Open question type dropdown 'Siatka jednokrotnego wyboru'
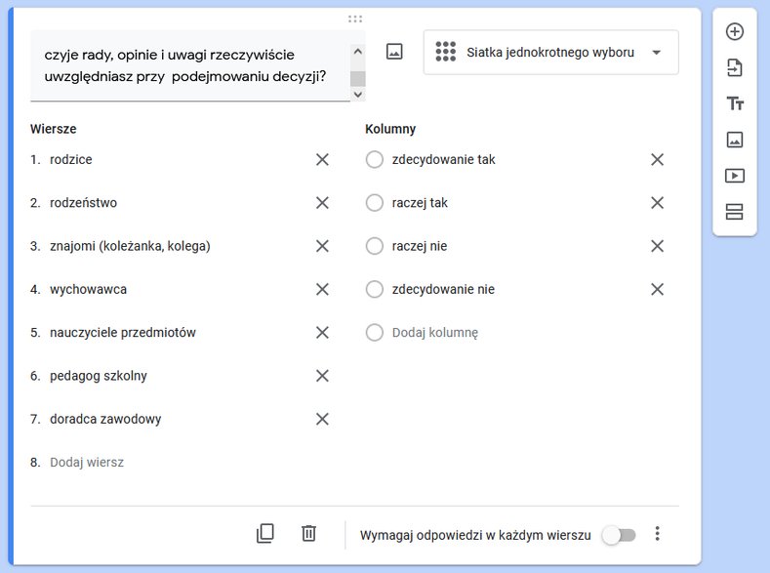The image size is (770, 573). pos(551,52)
